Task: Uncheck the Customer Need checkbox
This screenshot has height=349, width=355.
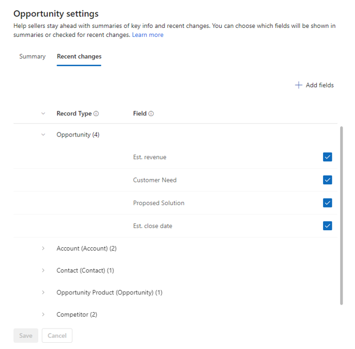Action: [x=327, y=180]
